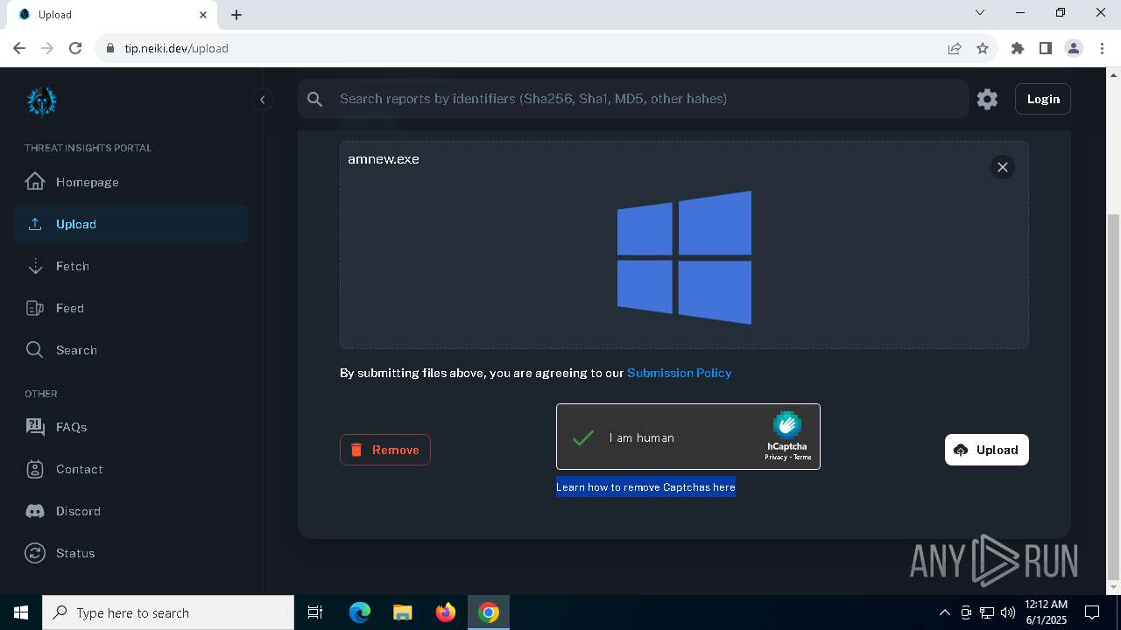Collapse the sidebar with the chevron button
The height and width of the screenshot is (630, 1121).
262,100
